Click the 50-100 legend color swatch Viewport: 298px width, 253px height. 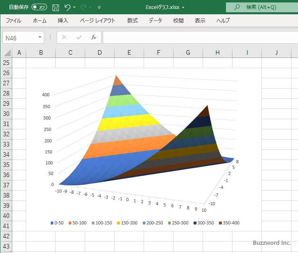[x=70, y=223]
